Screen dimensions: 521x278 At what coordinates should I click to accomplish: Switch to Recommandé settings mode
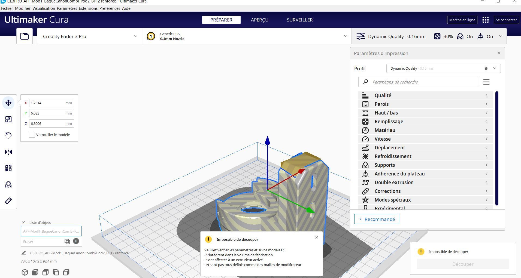point(377,219)
